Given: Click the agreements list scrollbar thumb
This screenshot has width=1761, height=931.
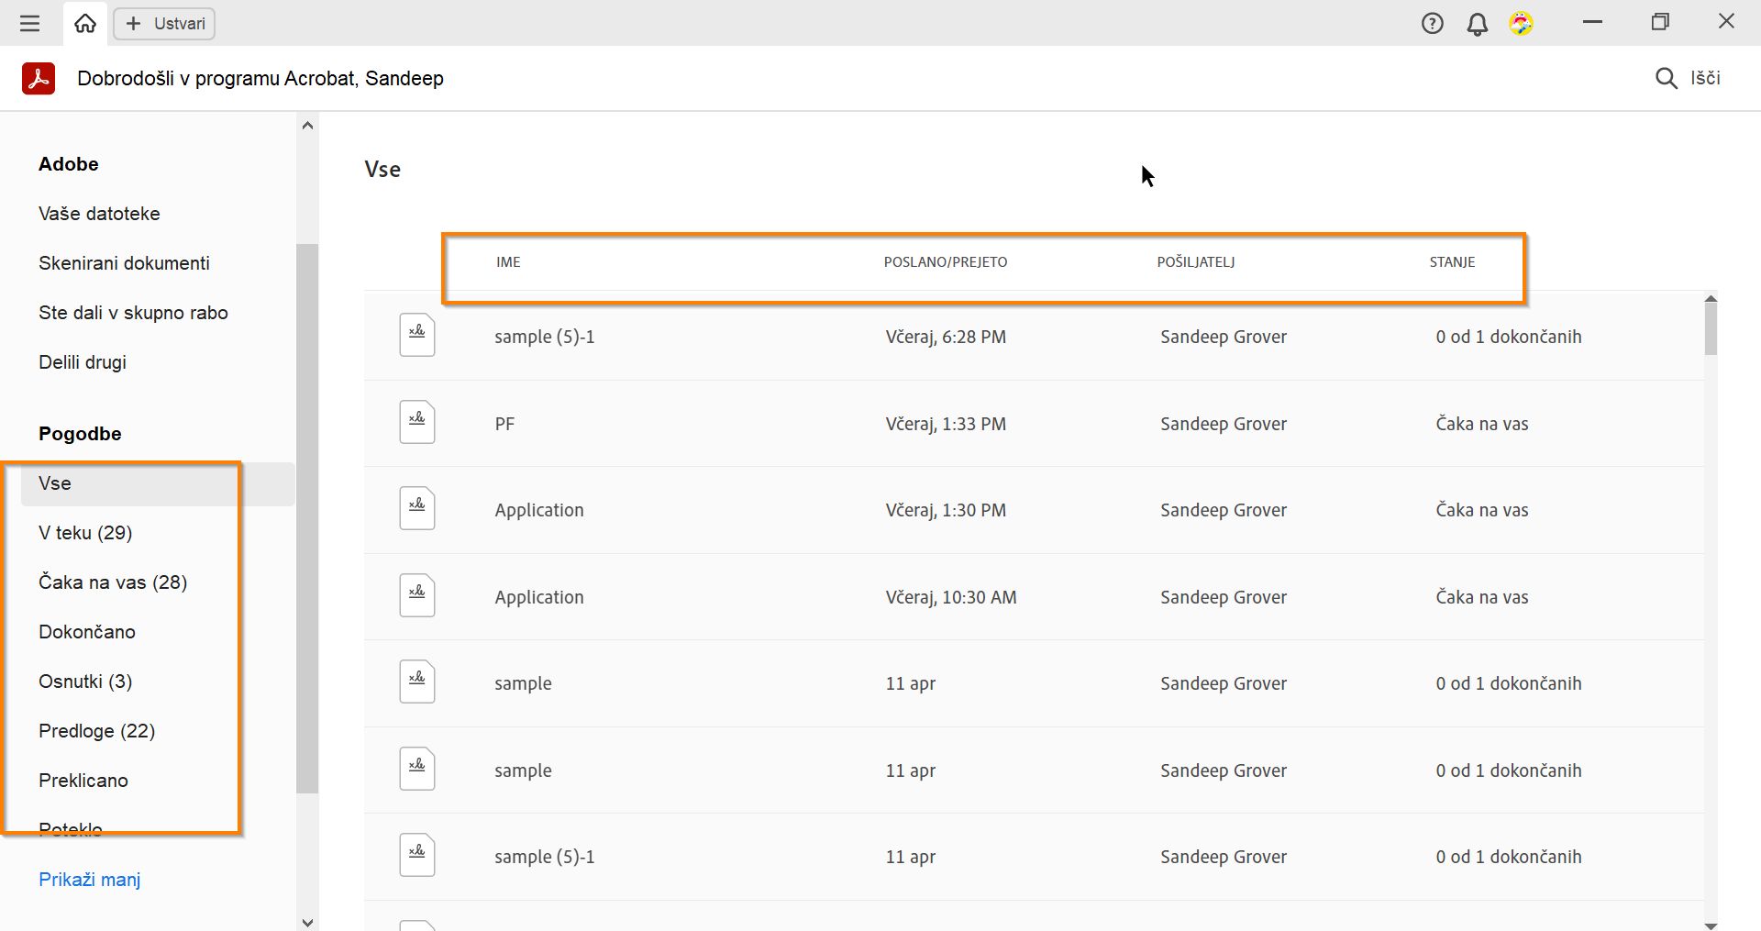Looking at the screenshot, I should coord(1711,328).
